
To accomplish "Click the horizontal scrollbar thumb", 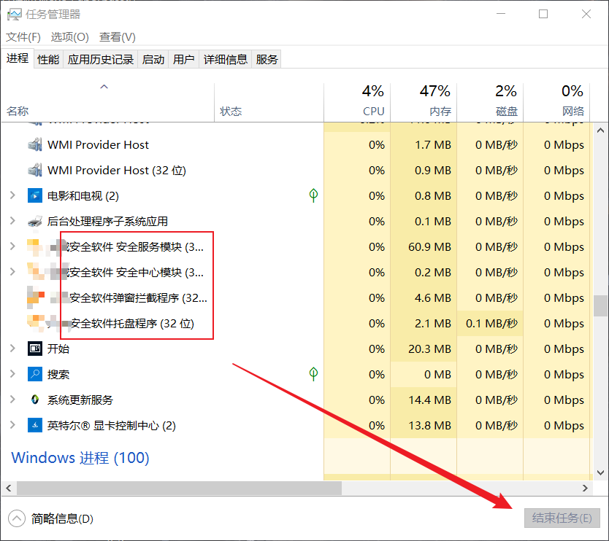I will (179, 488).
